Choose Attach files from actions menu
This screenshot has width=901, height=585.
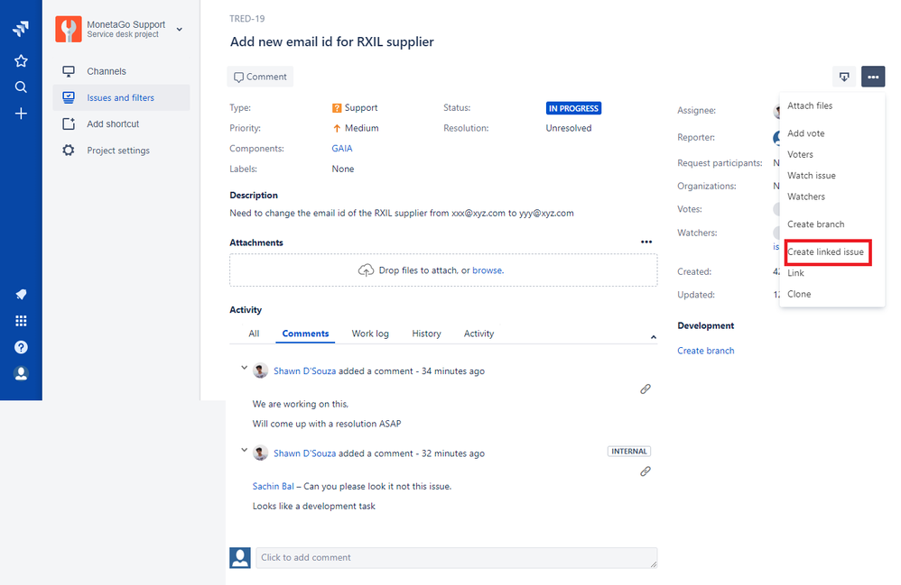[810, 105]
